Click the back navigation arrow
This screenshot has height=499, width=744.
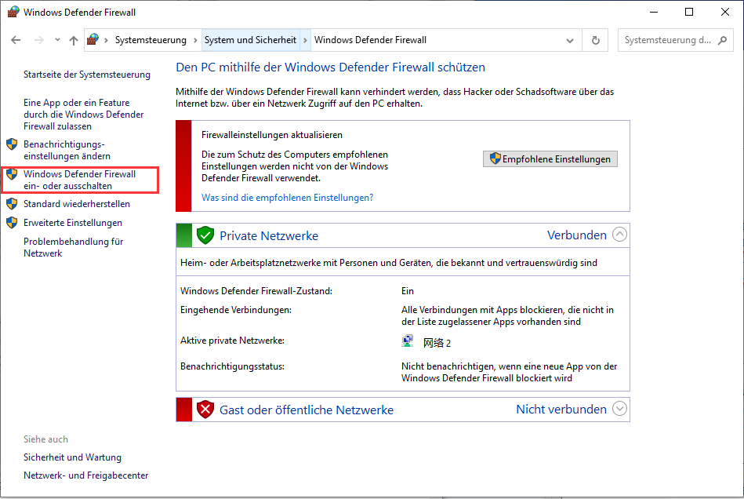(x=16, y=40)
